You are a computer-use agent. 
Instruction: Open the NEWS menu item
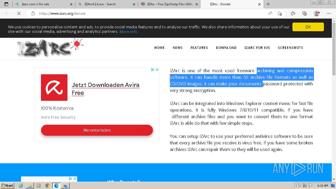coord(177,48)
